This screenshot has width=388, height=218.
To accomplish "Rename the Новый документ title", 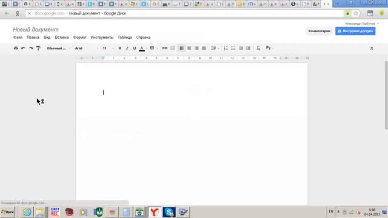I will point(36,30).
